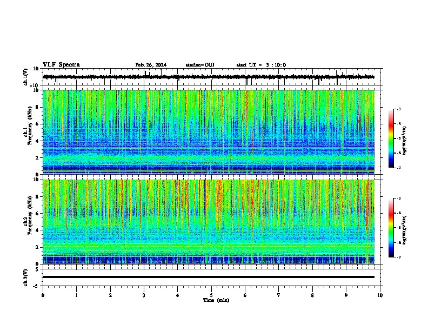Click the "station=OUI" label
Viewport: 428px width, 331px height.
[x=200, y=65]
